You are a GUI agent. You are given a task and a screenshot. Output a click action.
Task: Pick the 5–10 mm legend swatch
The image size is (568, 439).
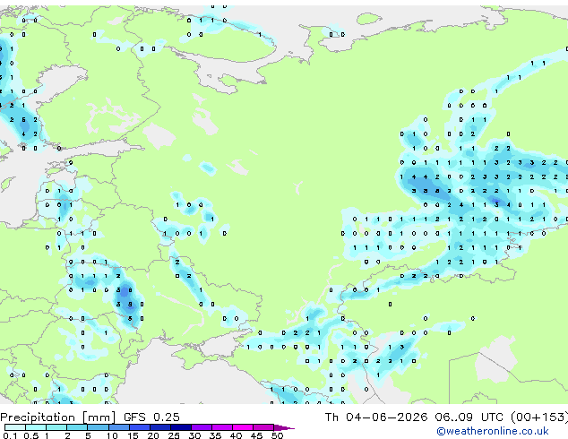[98, 427]
